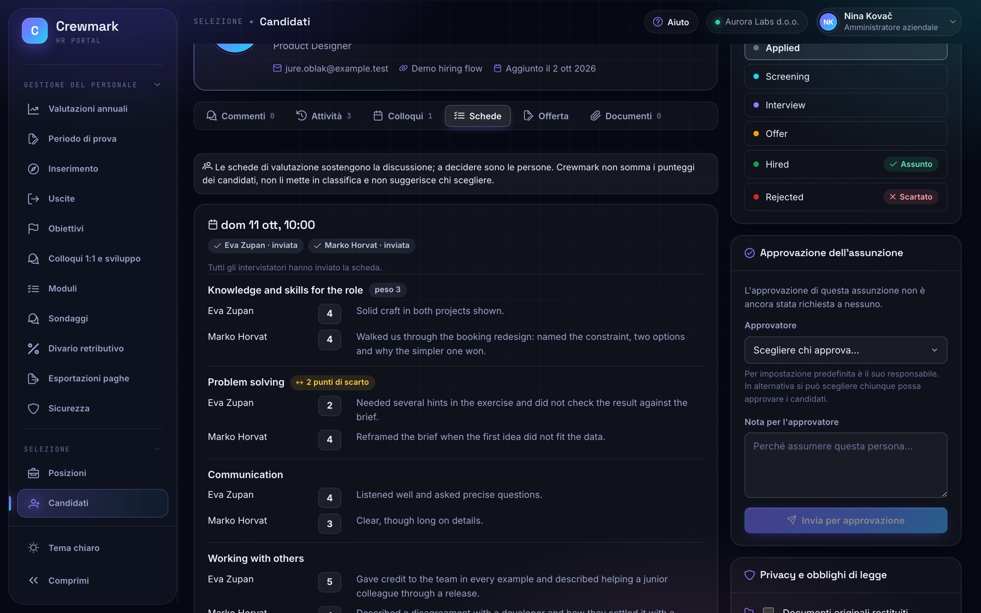Viewport: 981px width, 613px height.
Task: Mark candidate as Assunto
Action: [x=910, y=164]
